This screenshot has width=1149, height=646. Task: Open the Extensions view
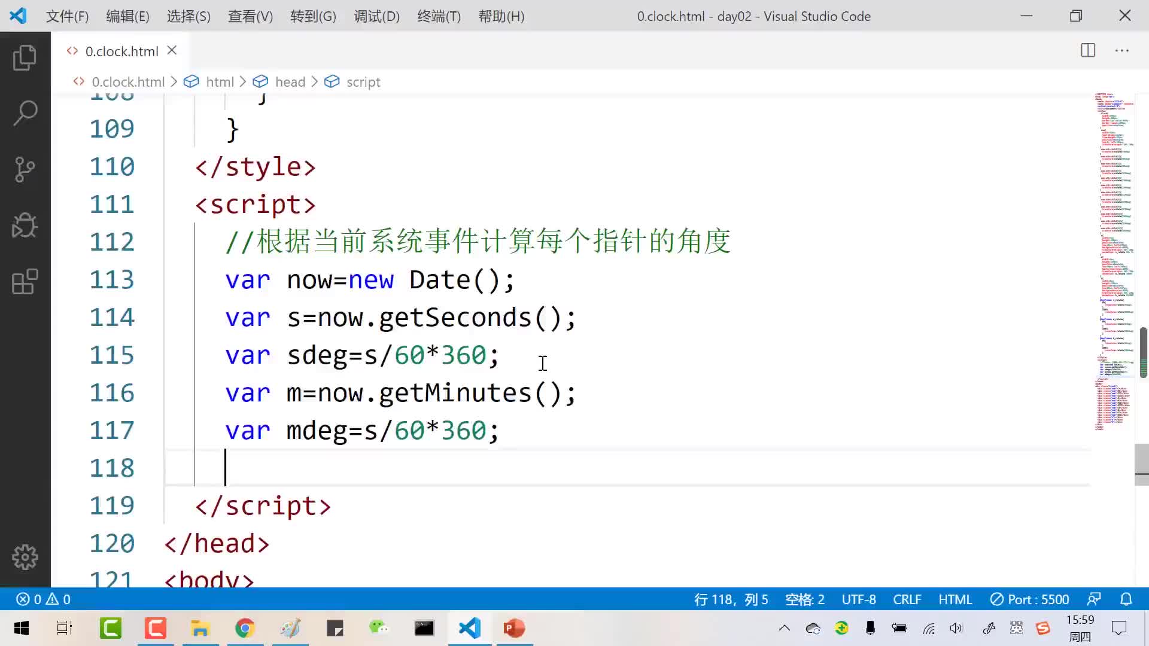(25, 282)
